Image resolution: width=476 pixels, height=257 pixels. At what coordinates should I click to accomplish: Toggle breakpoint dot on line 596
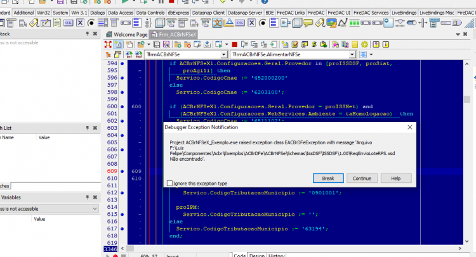122,78
